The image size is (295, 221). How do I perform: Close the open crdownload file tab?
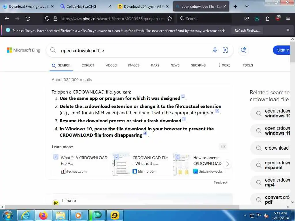tap(225, 6)
